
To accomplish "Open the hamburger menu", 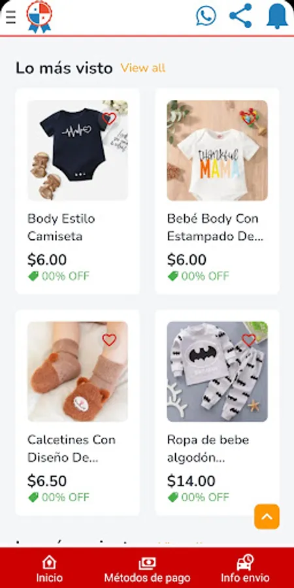I will (x=11, y=17).
